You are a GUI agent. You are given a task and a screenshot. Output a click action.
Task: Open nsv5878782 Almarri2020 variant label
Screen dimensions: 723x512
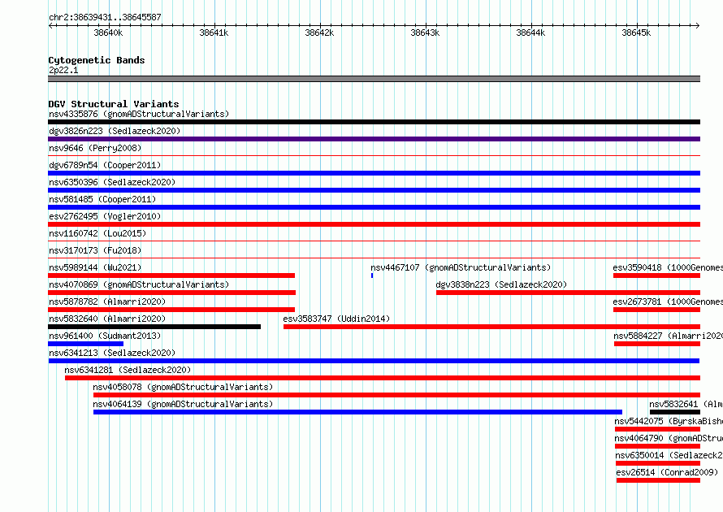pyautogui.click(x=107, y=302)
